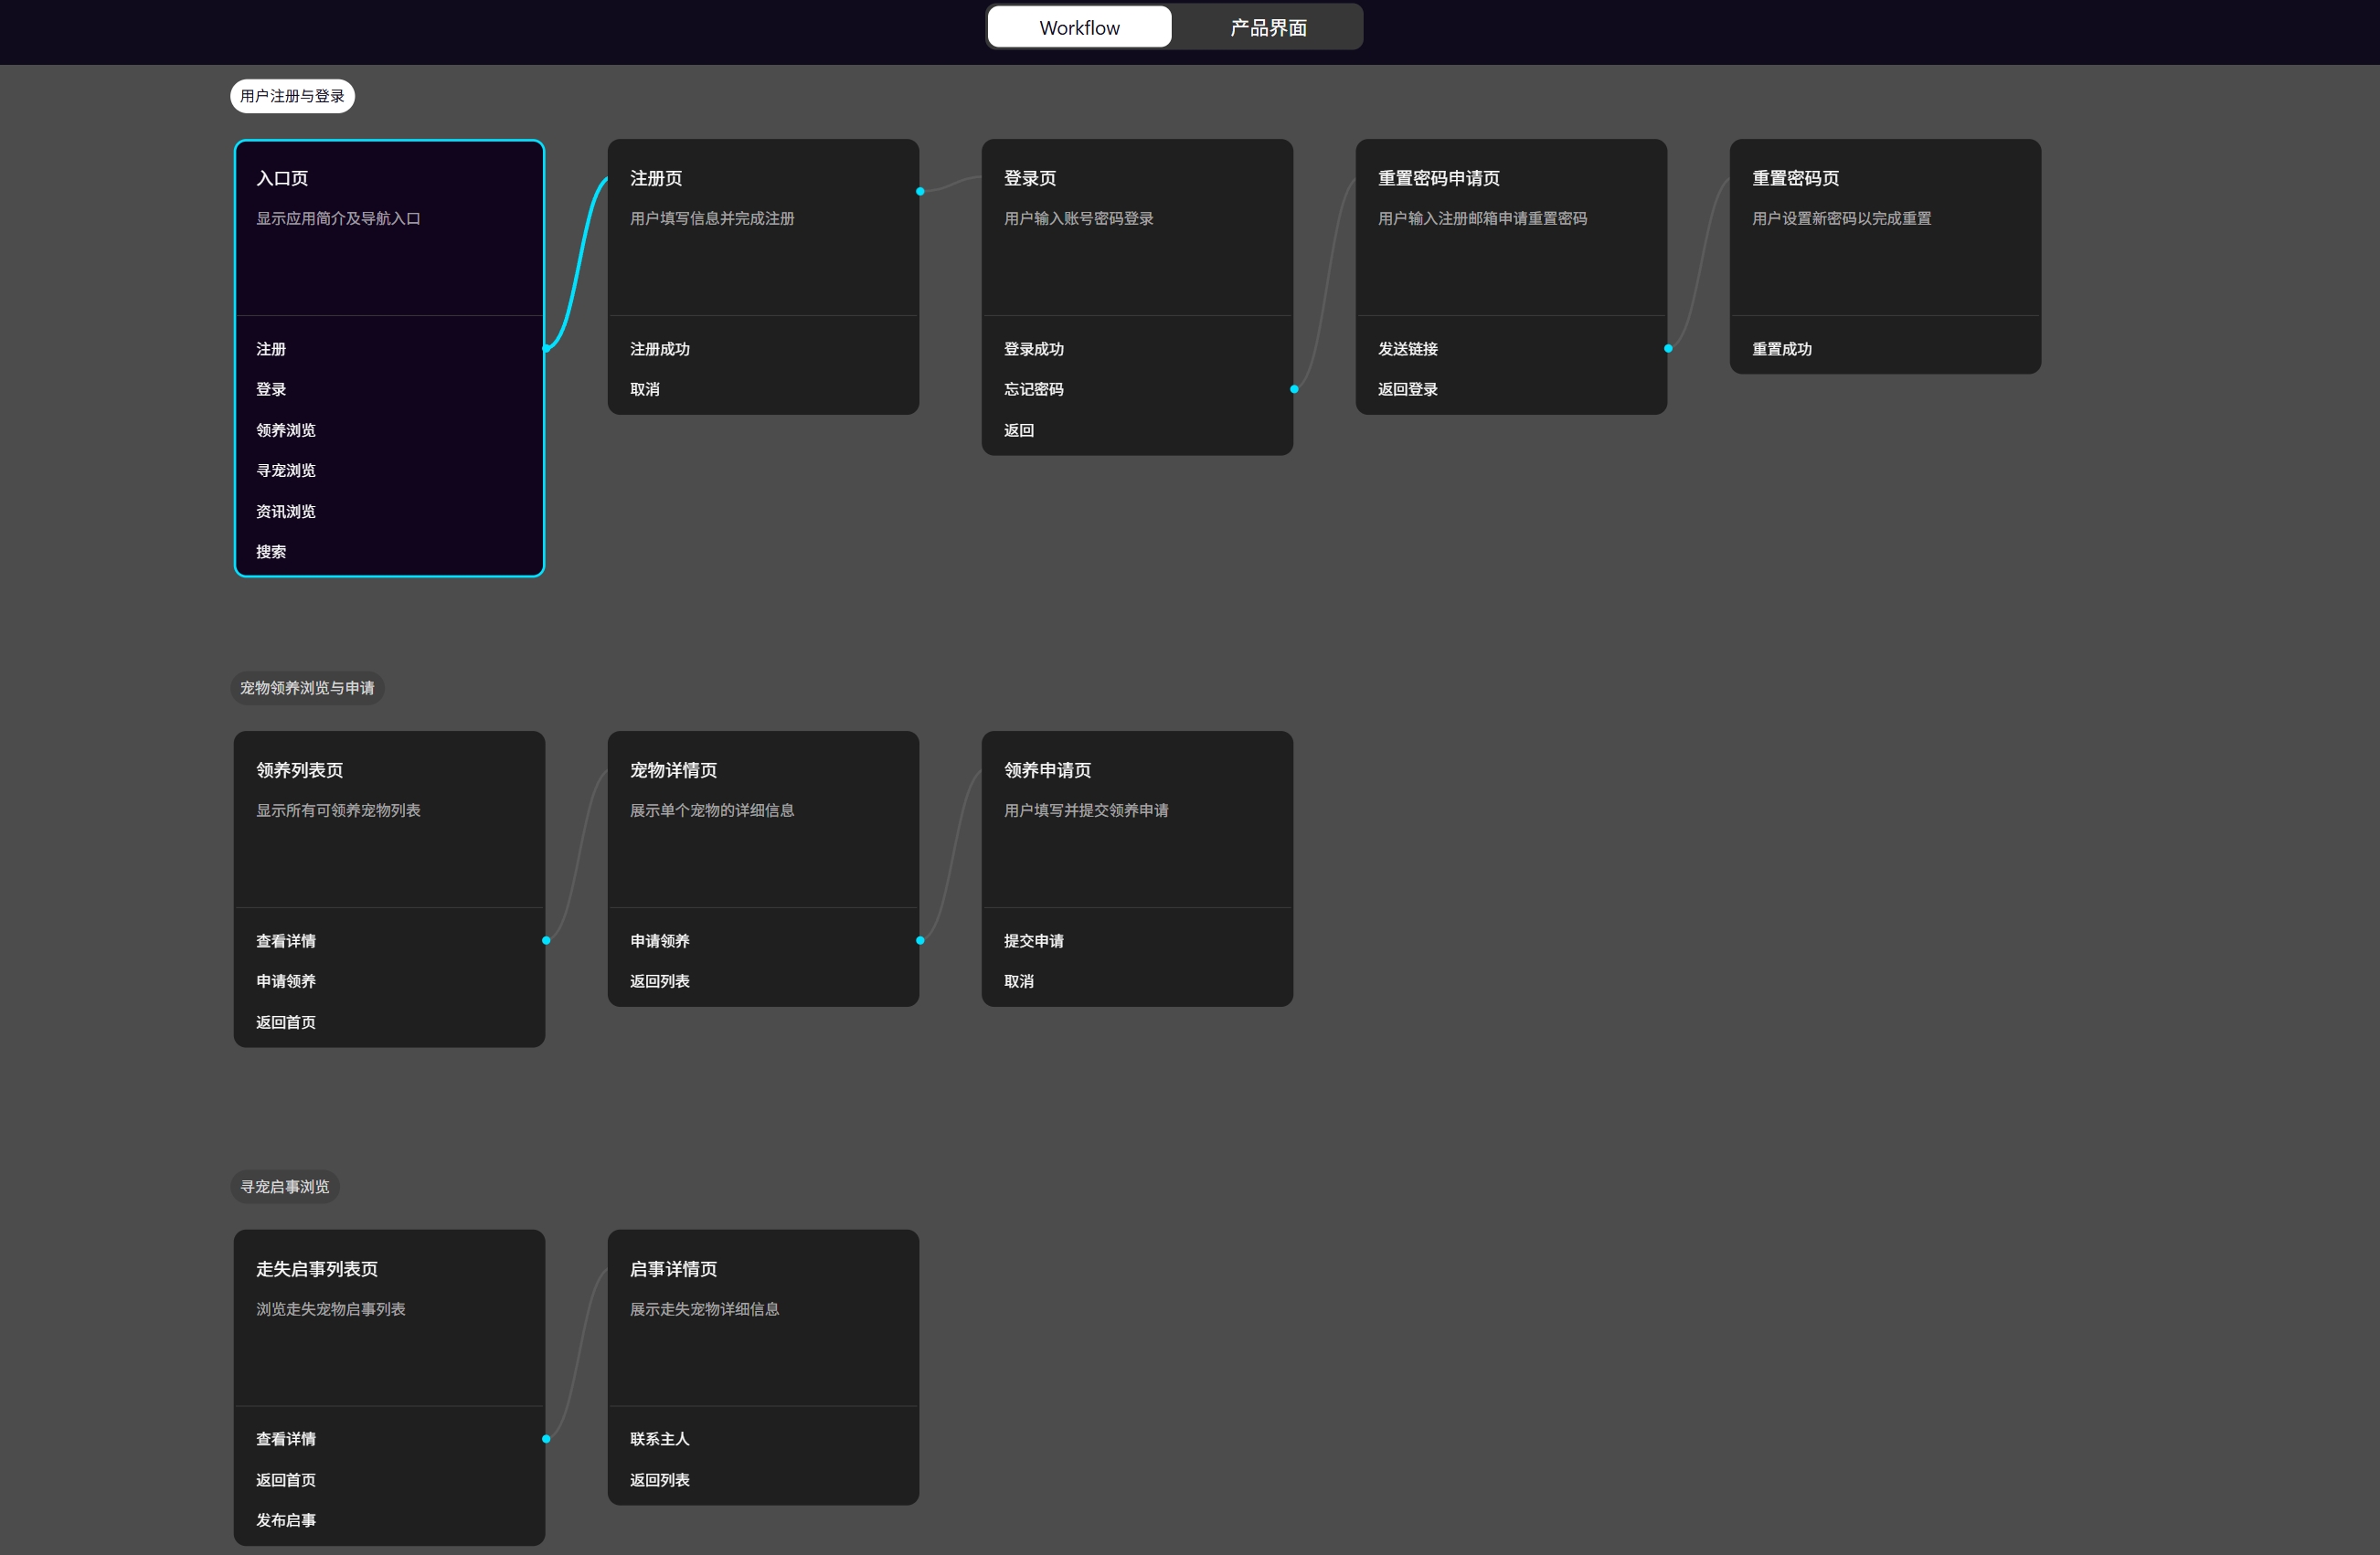
Task: Click the description 用户填写并提交领养申请
Action: [x=1086, y=809]
